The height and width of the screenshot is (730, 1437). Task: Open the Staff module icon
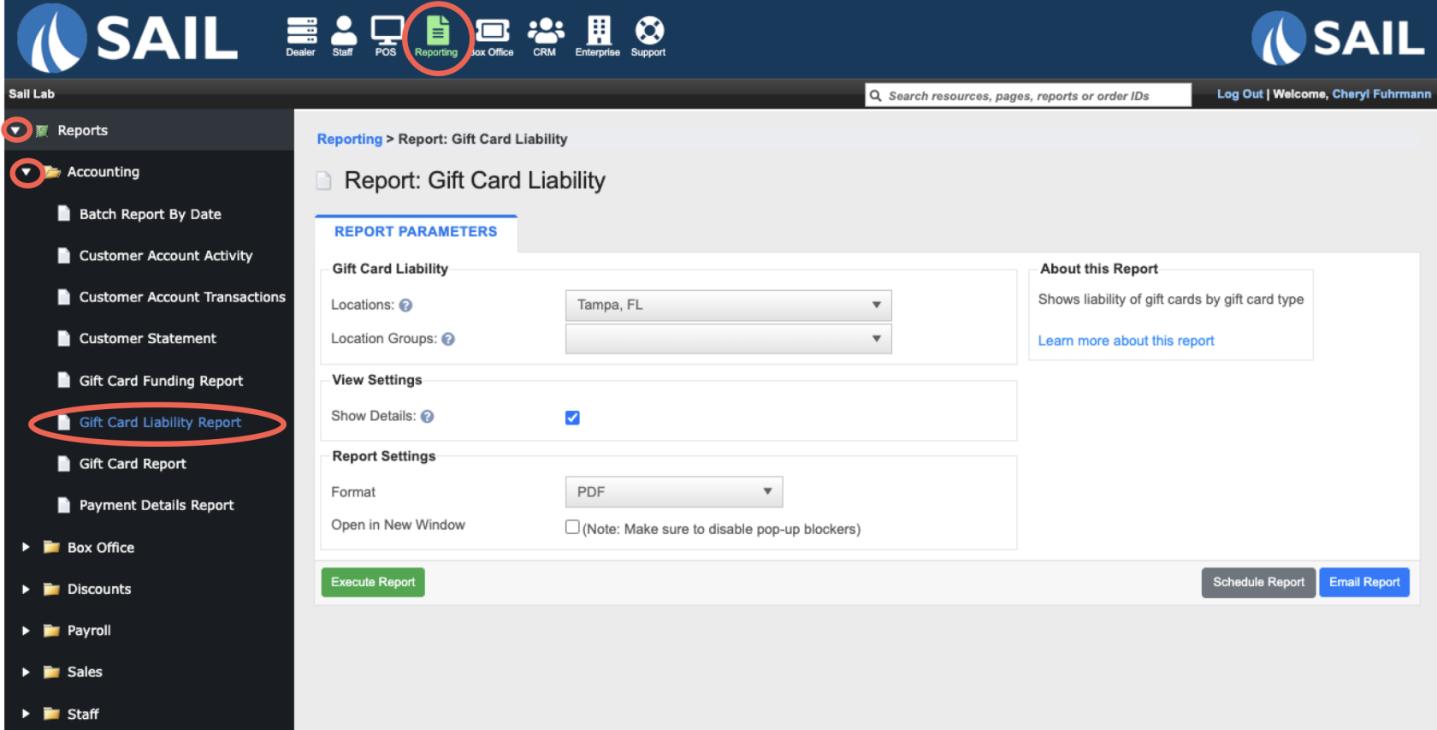[x=343, y=36]
